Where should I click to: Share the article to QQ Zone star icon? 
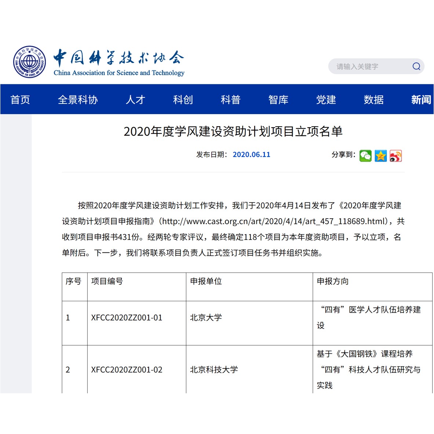point(380,156)
